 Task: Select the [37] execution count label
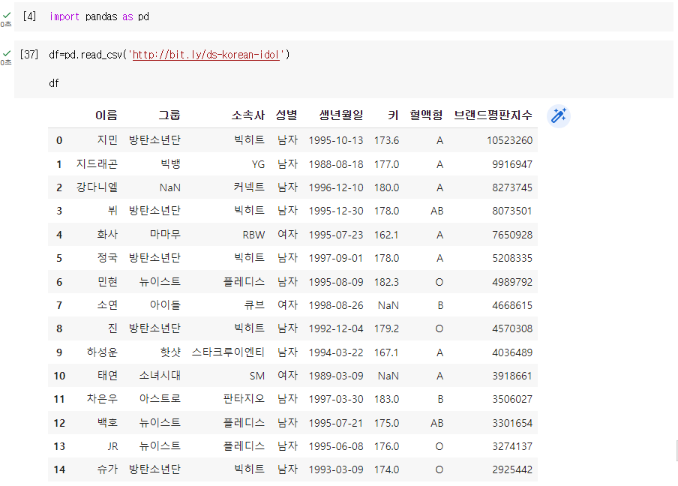tap(29, 55)
